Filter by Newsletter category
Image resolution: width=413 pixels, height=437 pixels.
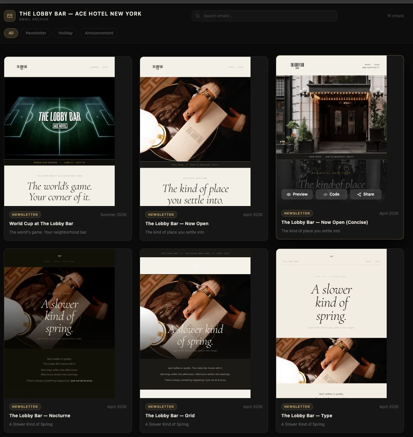point(36,33)
